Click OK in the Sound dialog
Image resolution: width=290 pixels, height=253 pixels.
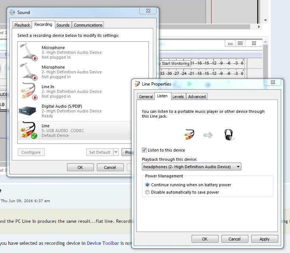tap(80, 167)
